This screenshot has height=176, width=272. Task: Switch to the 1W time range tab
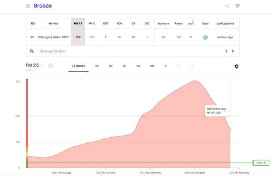(x=111, y=66)
